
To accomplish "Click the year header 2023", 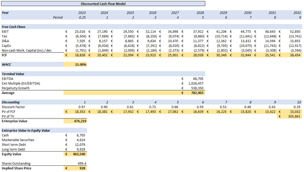I will (82, 13).
